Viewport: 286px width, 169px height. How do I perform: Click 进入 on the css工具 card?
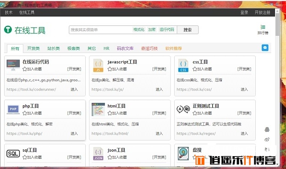pos(244,90)
